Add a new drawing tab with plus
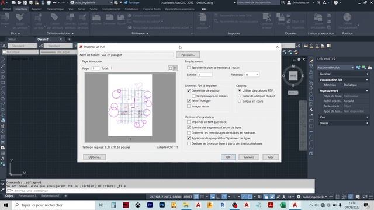Screen dimensions: 374x210 [x=70, y=39]
